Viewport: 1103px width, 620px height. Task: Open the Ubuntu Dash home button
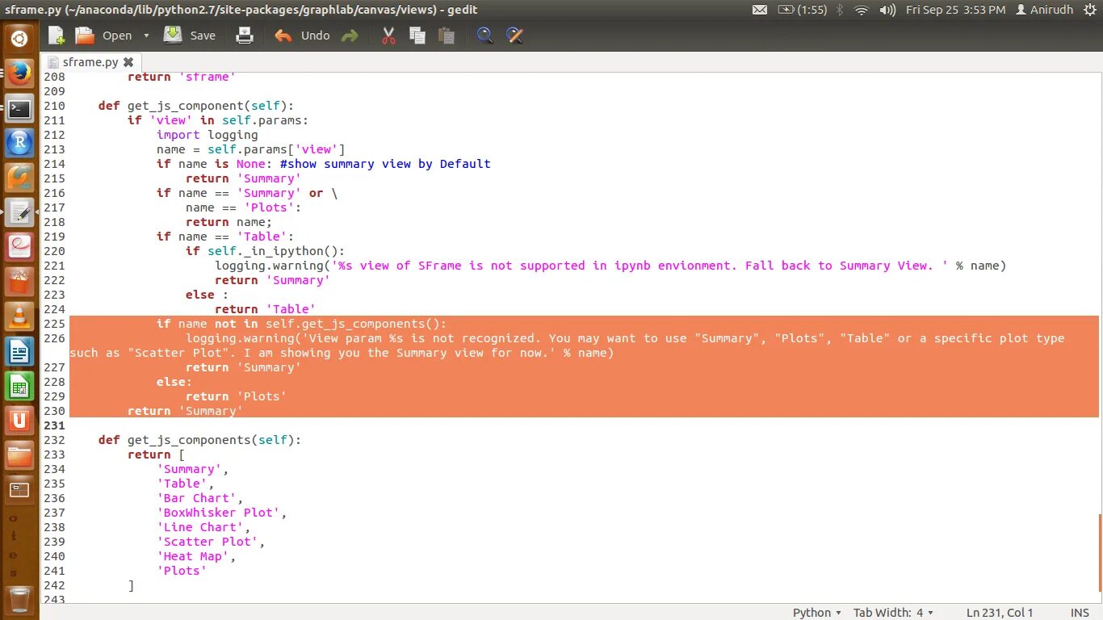tap(19, 38)
